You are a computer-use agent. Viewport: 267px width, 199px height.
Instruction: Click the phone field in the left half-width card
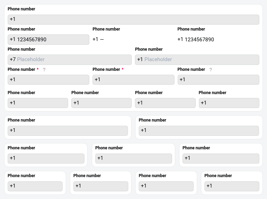click(67, 131)
